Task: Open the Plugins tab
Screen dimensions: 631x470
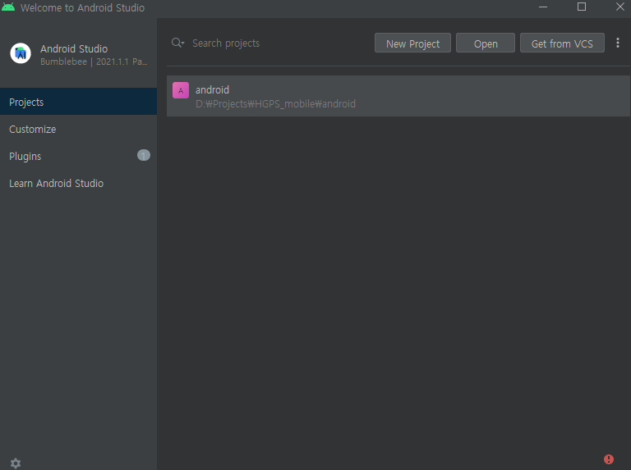Action: click(x=79, y=156)
